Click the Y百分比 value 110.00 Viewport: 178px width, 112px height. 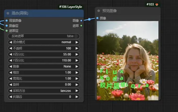point(67,60)
